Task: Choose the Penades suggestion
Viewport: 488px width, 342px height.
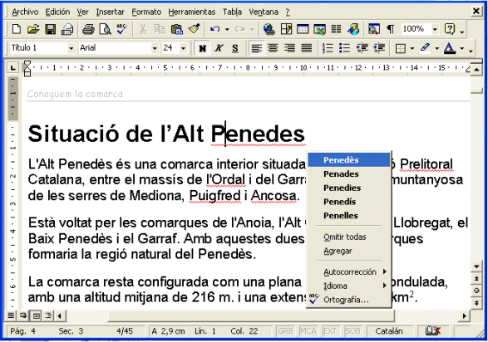Action: [x=349, y=174]
